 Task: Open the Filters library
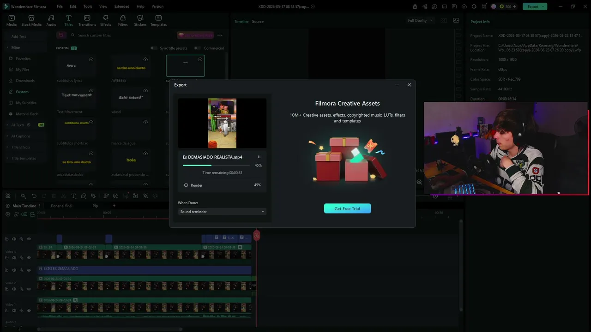123,20
